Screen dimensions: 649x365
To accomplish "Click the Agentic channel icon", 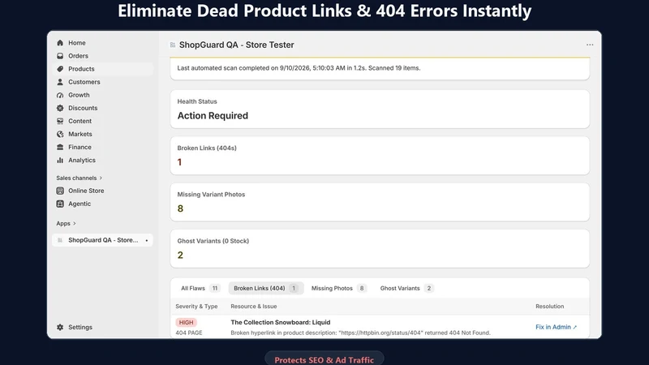I will (x=60, y=204).
